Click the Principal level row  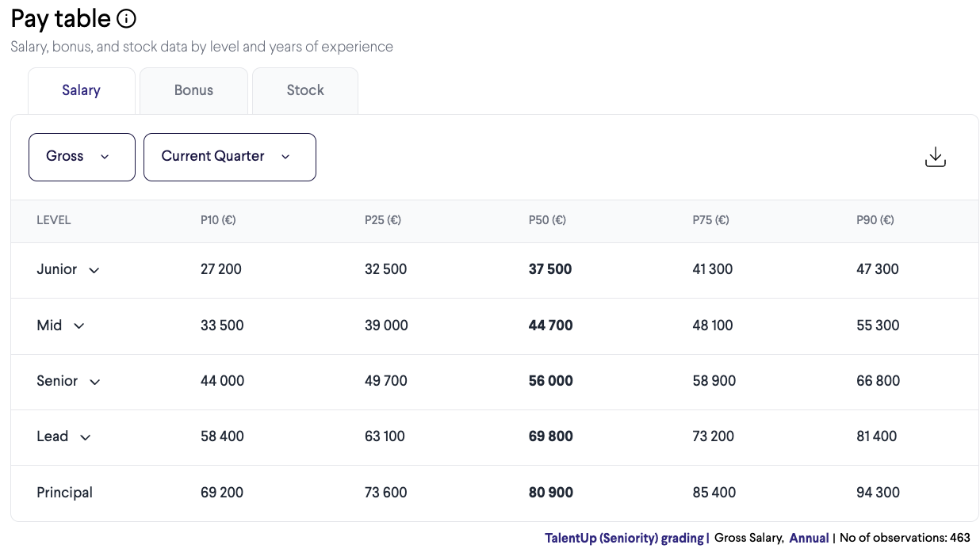coord(65,493)
